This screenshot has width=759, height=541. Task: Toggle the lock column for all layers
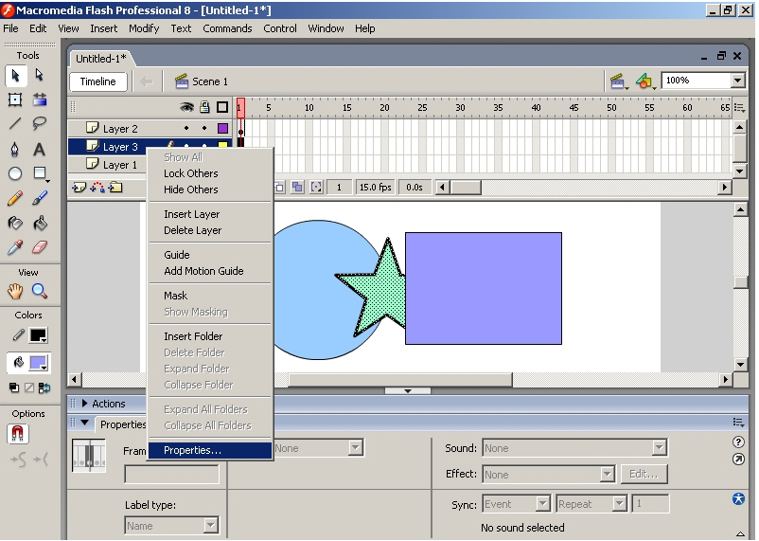tap(204, 107)
